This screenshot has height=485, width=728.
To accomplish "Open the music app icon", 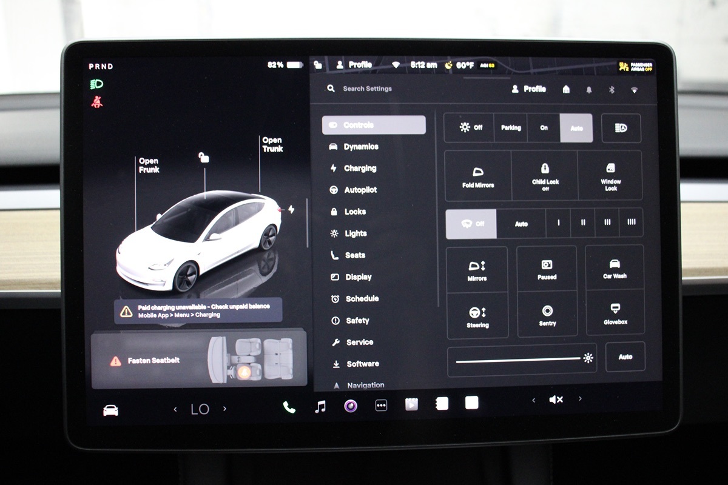I will (x=320, y=407).
